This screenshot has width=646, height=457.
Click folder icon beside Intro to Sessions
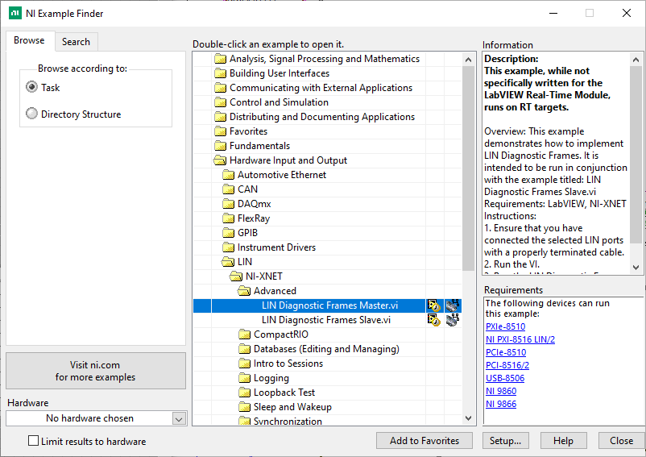[244, 364]
